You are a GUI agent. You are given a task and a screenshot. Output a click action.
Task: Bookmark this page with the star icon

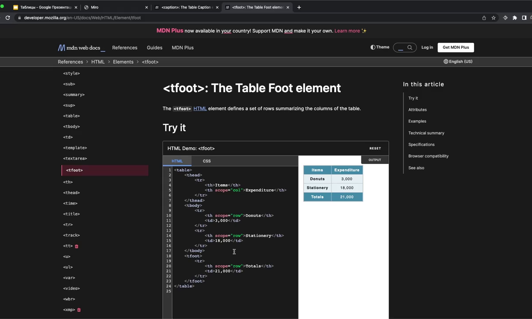click(493, 18)
